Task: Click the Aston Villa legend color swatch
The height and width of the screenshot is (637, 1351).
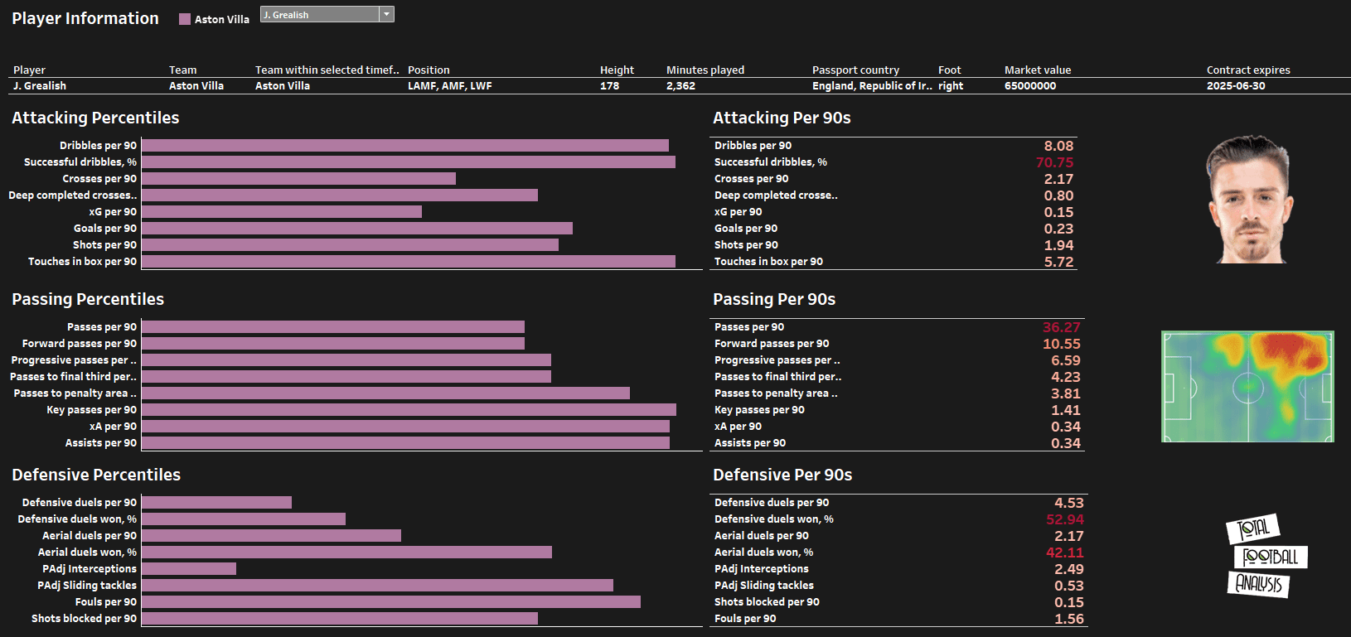Action: [185, 19]
